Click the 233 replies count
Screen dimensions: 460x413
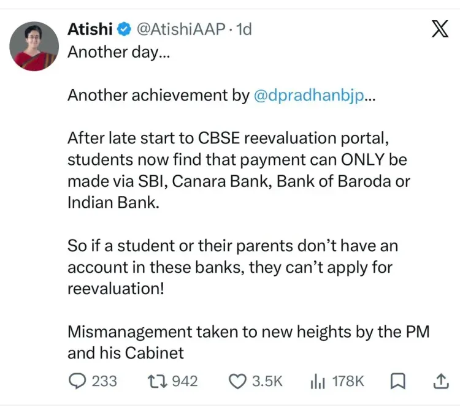point(104,381)
